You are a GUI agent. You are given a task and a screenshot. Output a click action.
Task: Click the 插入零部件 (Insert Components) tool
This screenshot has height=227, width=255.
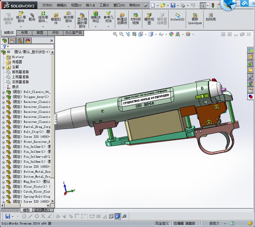point(21,17)
